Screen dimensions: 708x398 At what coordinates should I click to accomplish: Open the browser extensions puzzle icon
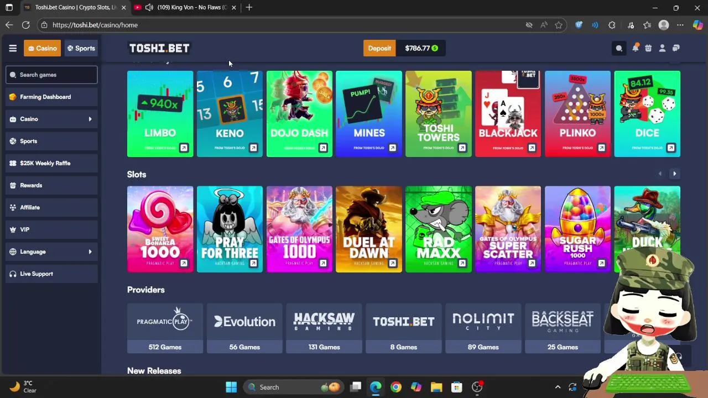tap(612, 25)
